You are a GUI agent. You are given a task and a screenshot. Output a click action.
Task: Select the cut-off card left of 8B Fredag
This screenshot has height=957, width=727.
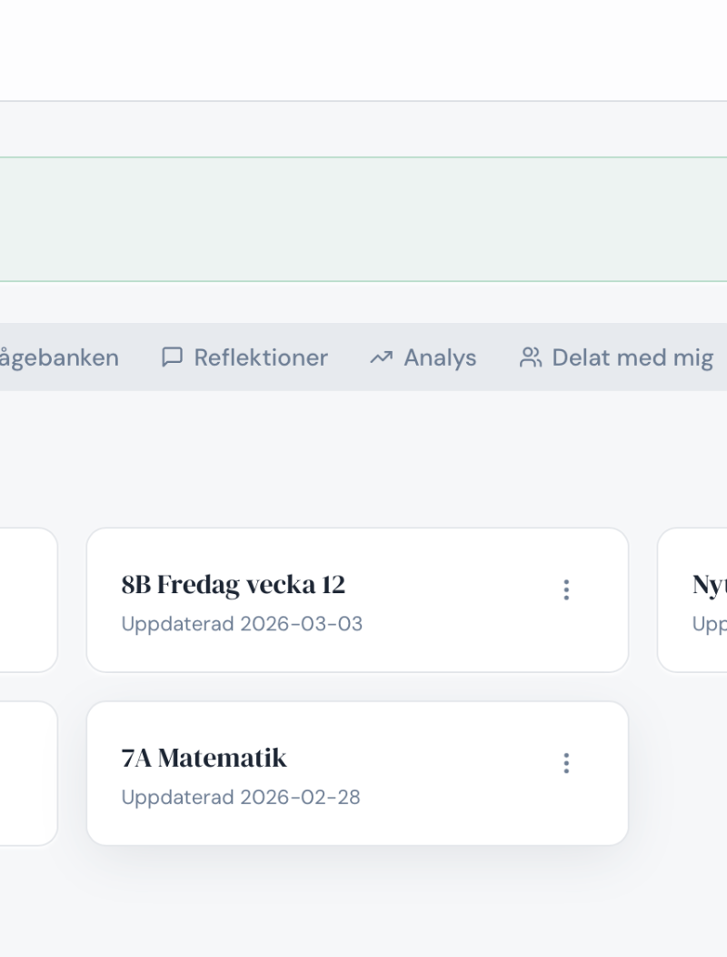point(27,600)
